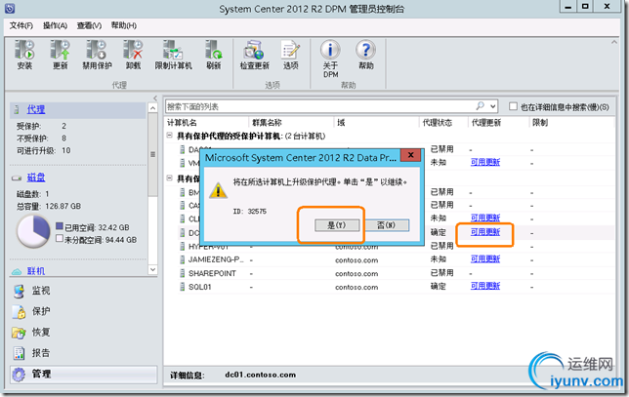Click the server icon beside SHAREPOINT
This screenshot has width=629, height=397.
point(182,273)
